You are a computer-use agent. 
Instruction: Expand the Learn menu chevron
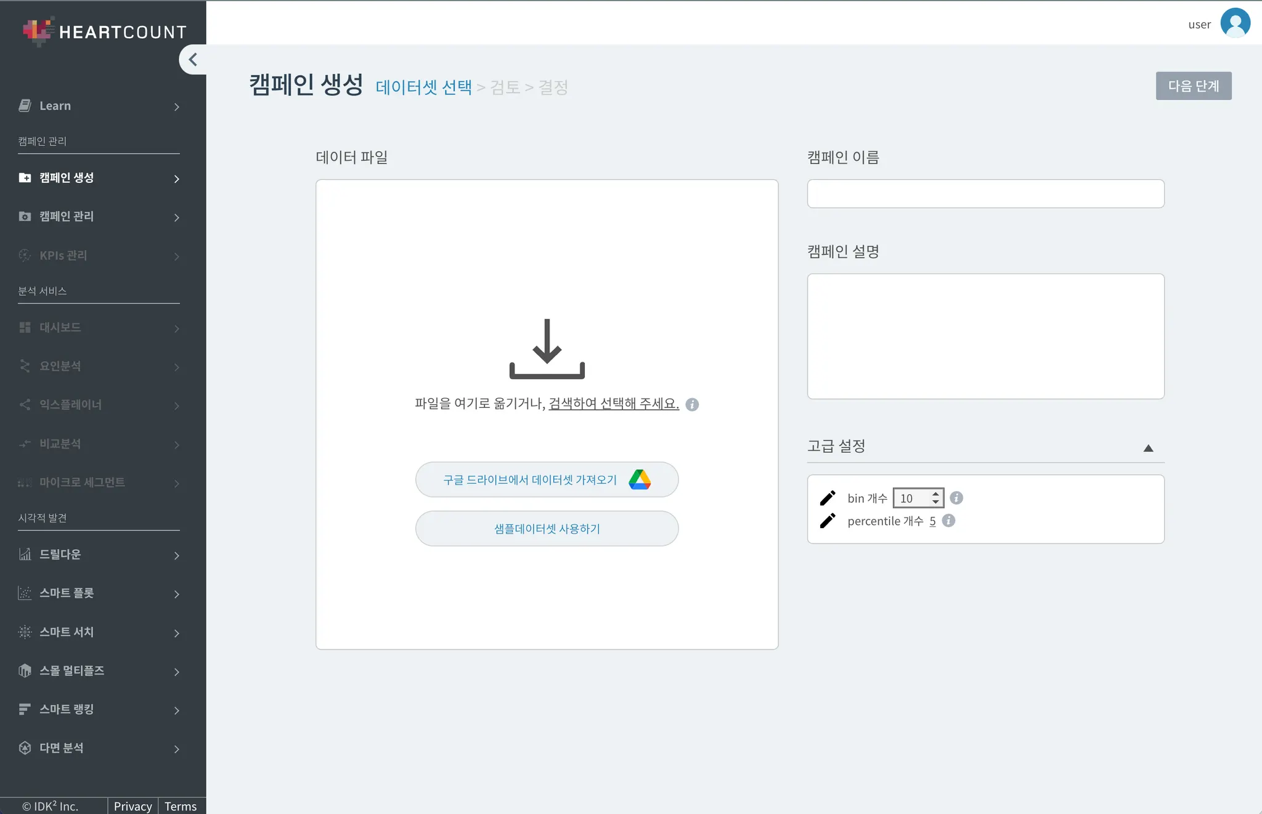[x=177, y=107]
